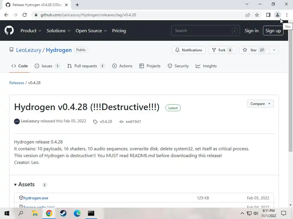Click LeoLezury avatar next to release date
Screen dimensions: 293x219
17,121
